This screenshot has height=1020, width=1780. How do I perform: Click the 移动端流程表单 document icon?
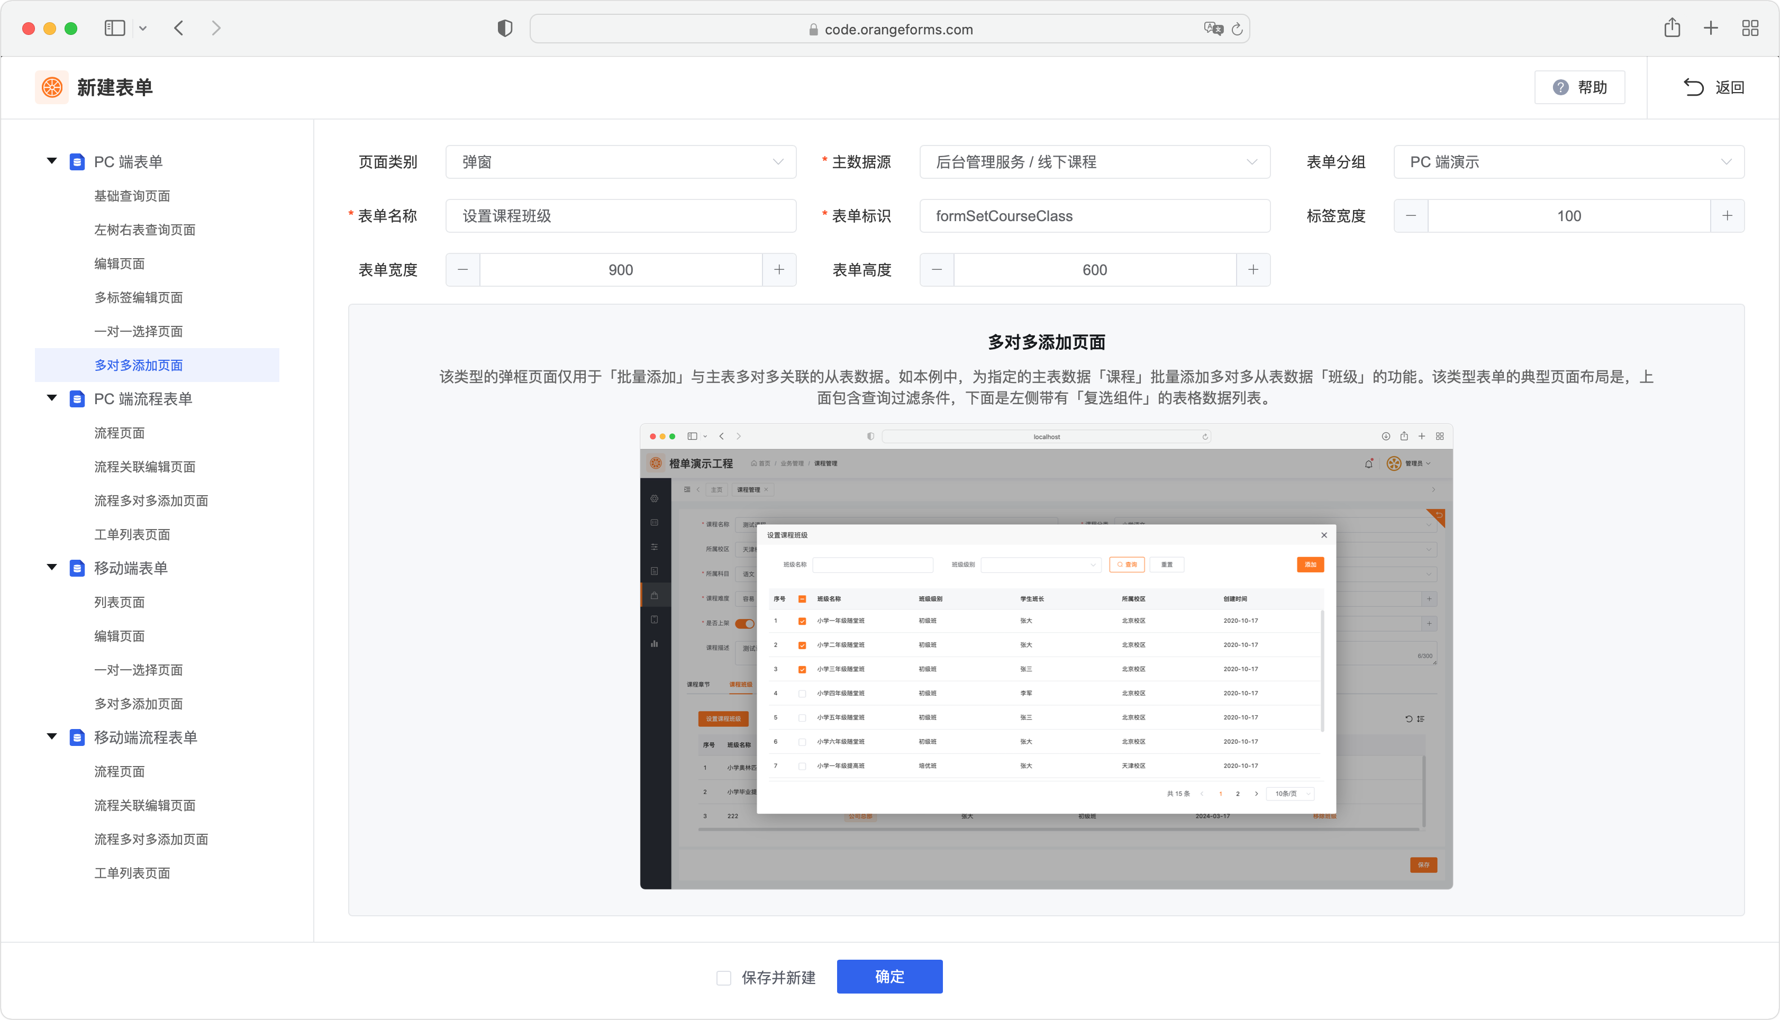click(x=77, y=737)
